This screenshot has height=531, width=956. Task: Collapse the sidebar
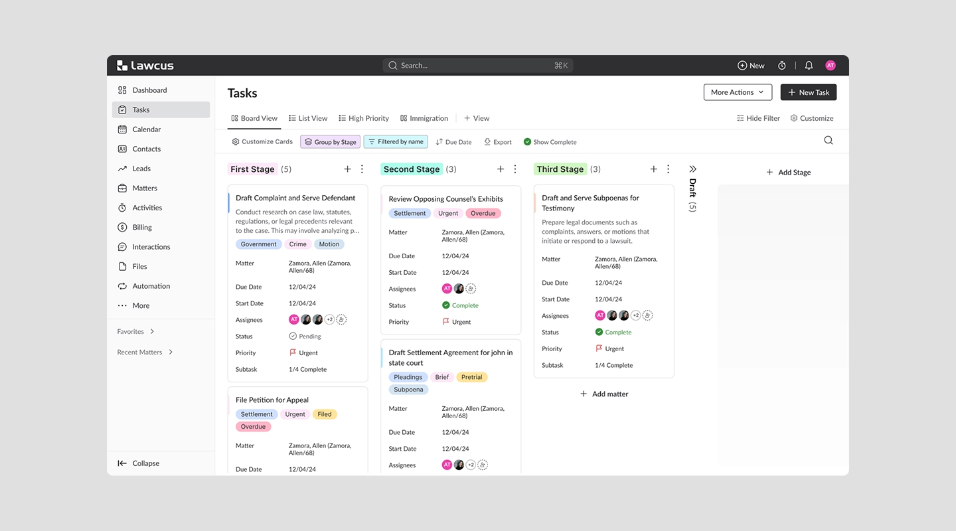click(139, 463)
